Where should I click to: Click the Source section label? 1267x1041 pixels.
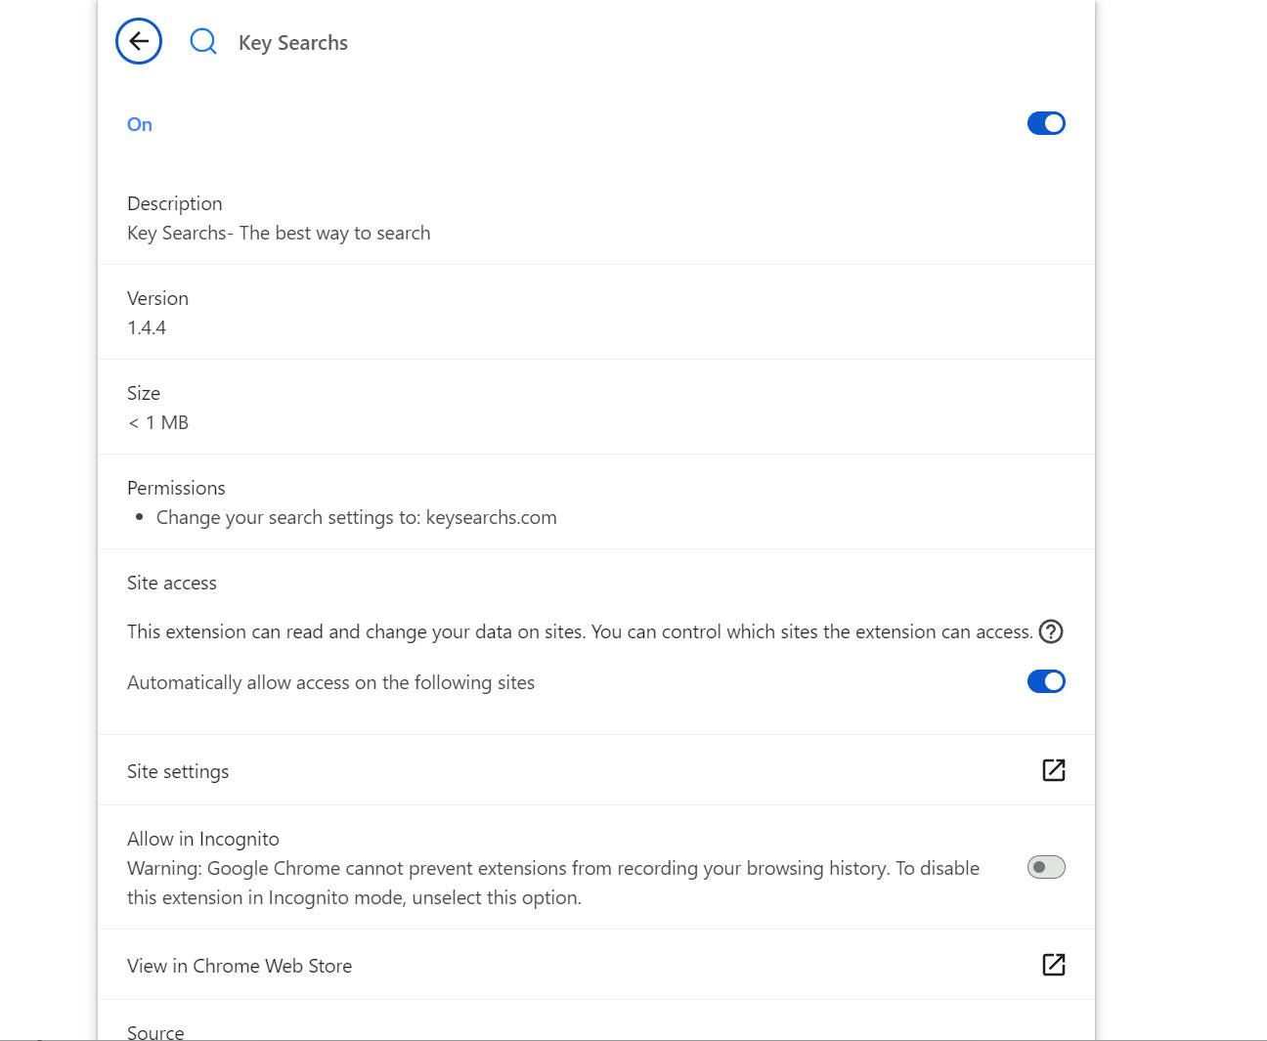tap(155, 1031)
